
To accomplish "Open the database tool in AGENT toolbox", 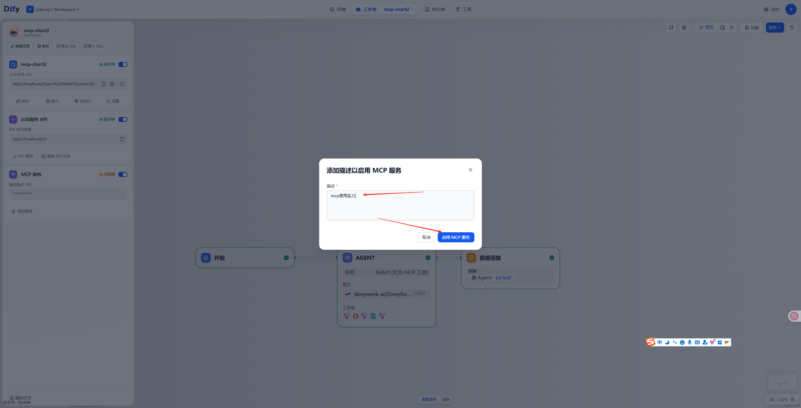I will 373,316.
